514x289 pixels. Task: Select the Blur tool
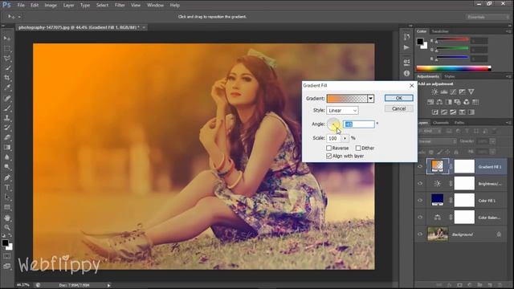tap(7, 157)
